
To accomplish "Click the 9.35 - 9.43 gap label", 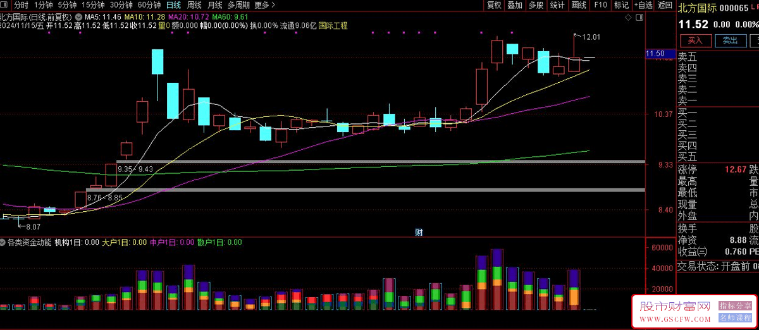I will point(136,169).
